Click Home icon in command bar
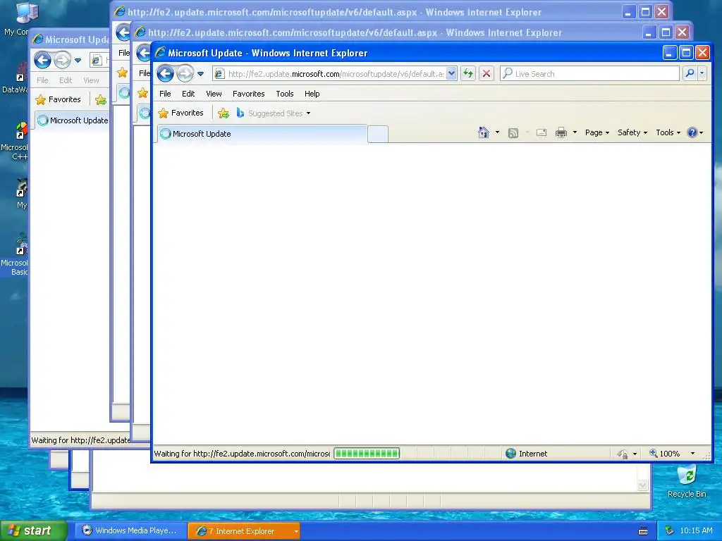722x541 pixels. coord(483,132)
